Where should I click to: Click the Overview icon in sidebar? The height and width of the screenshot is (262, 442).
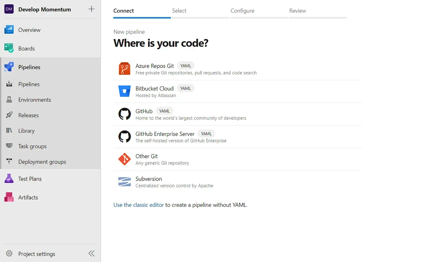pyautogui.click(x=9, y=30)
